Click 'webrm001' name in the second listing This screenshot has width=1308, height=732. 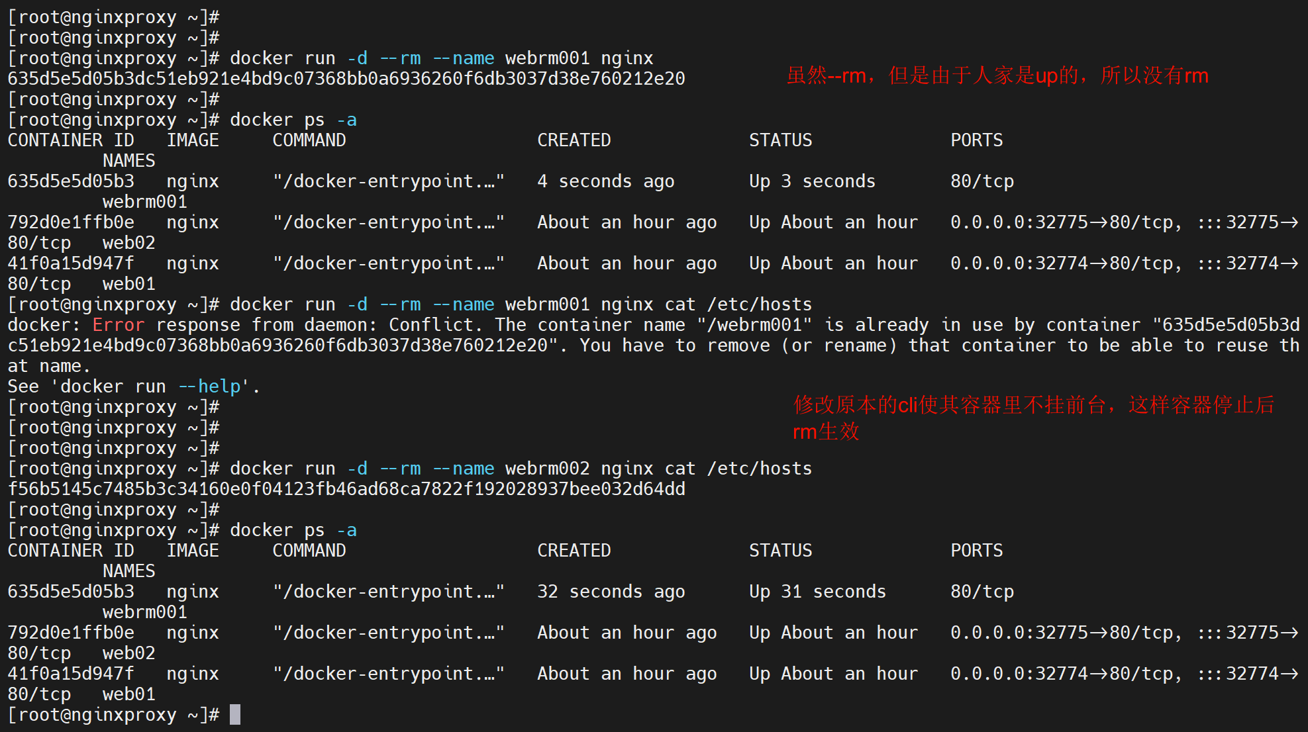pos(144,612)
